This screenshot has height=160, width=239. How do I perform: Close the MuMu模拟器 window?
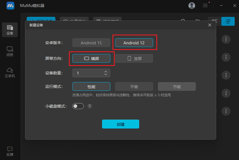(235, 6)
